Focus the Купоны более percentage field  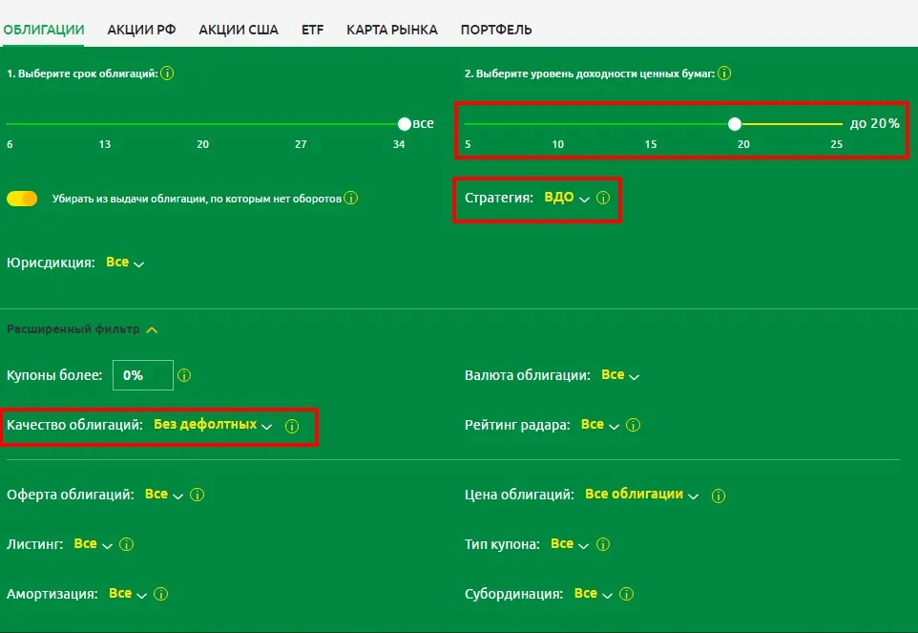(143, 375)
